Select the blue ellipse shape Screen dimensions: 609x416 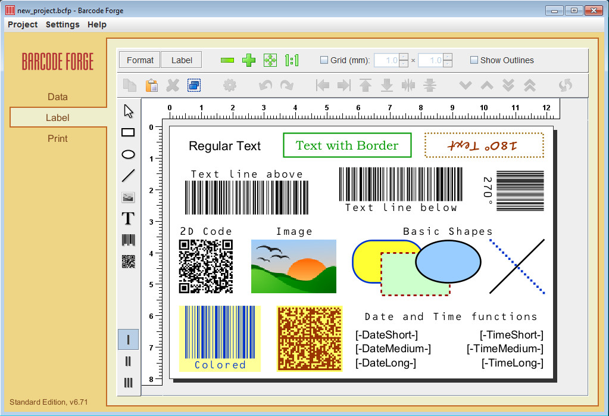pyautogui.click(x=448, y=262)
